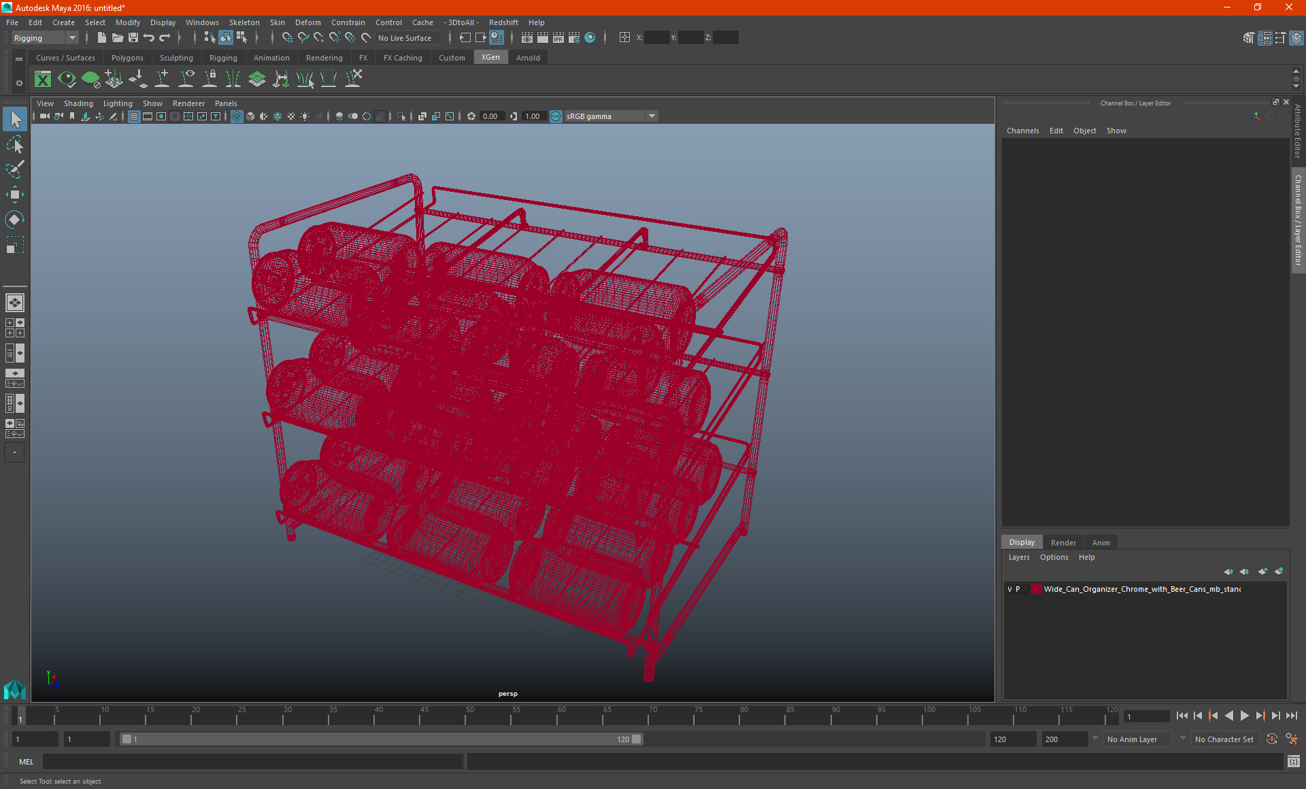Screen dimensions: 1306x789
Task: Activate the Paint Selection tool
Action: [x=15, y=169]
